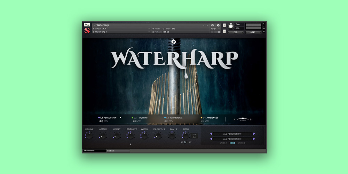348x174 pixels.
Task: Select the L2 Bowing layer label
Action: 143,118
